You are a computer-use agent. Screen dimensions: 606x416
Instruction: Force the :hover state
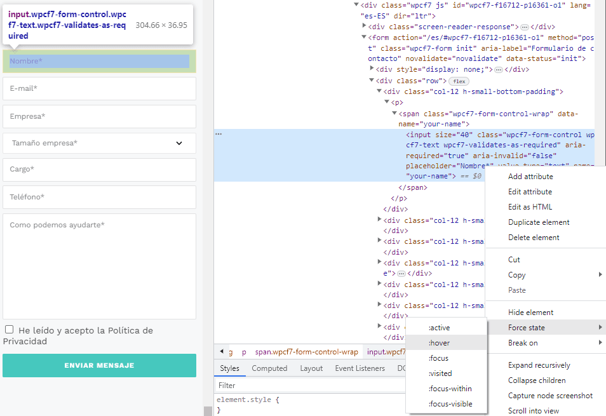(x=447, y=343)
